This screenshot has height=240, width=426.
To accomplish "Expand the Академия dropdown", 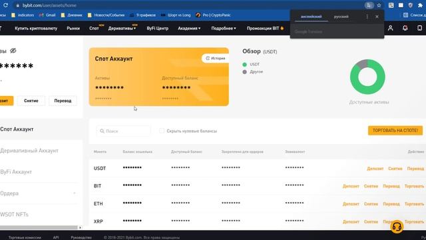I will click(x=189, y=28).
